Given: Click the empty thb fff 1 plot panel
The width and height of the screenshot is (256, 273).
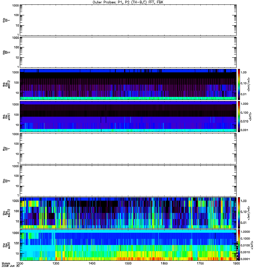Looking at the screenshot, I should point(128,20).
